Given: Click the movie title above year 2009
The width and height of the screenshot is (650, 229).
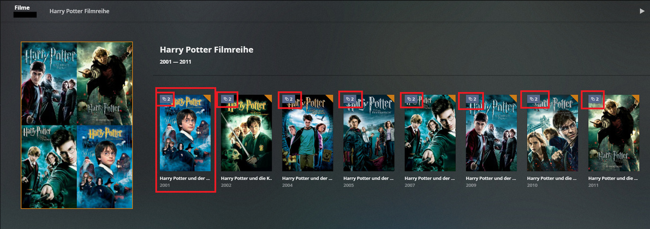Looking at the screenshot, I should pyautogui.click(x=491, y=178).
